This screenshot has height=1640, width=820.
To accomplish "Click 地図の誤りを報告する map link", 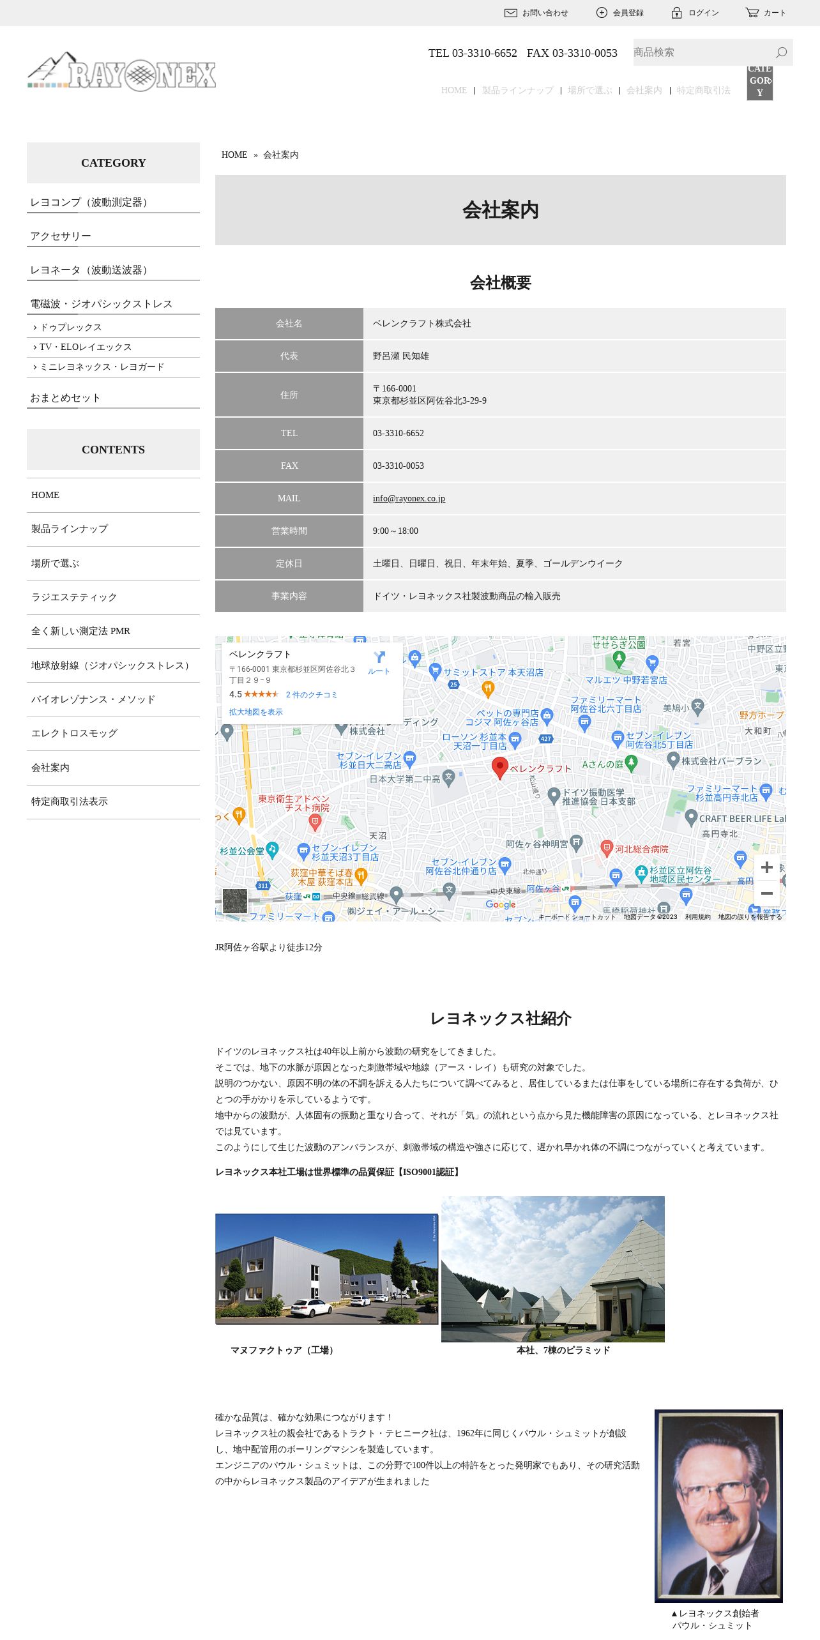I will pos(750,917).
